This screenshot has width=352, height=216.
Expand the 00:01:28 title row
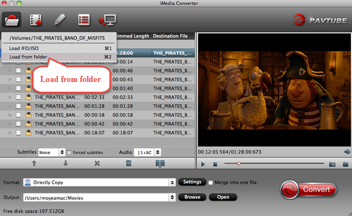pyautogui.click(x=10, y=106)
